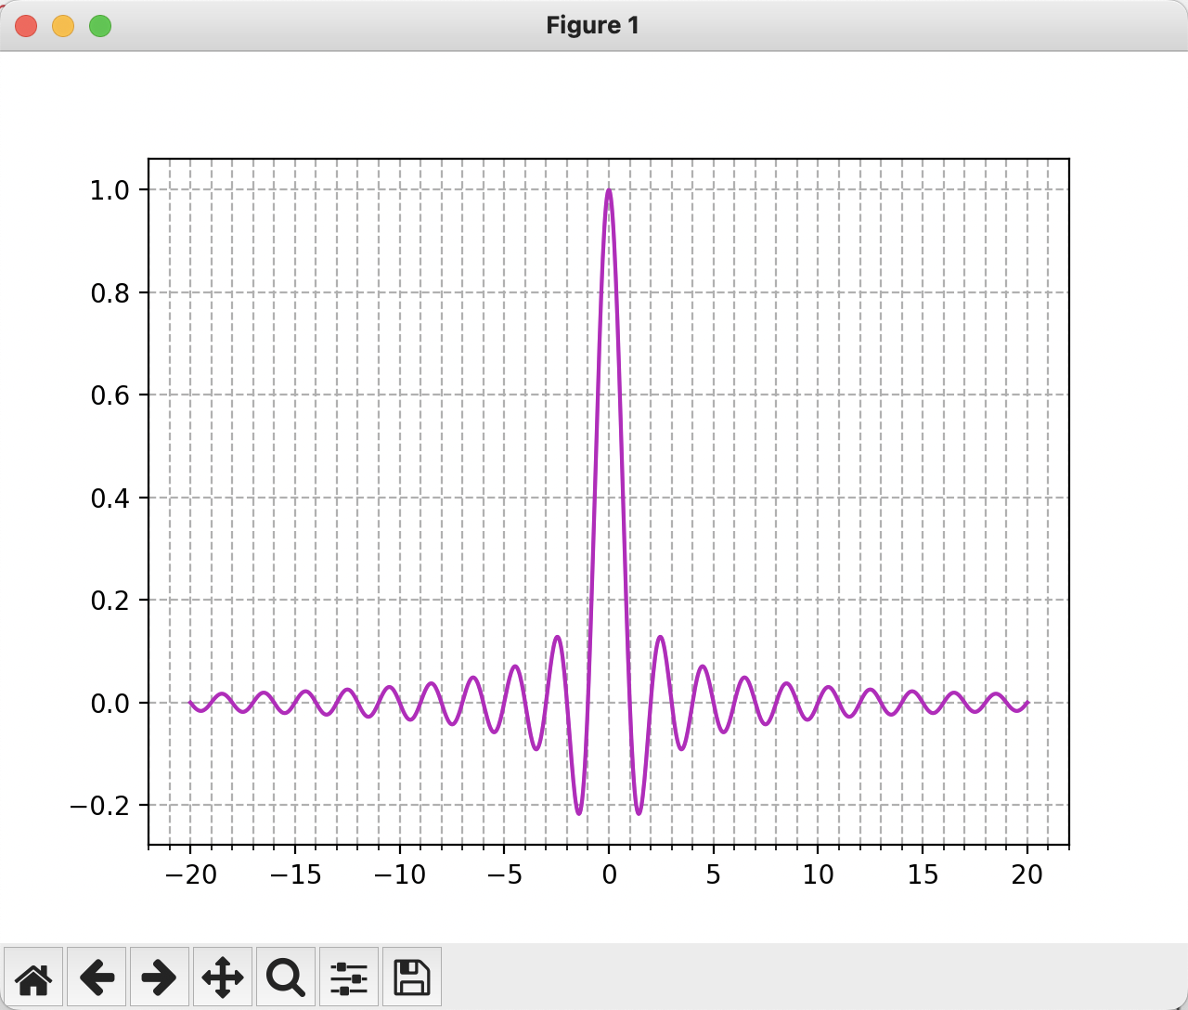Reset the plot to home view
Image resolution: width=1188 pixels, height=1010 pixels.
click(x=33, y=977)
